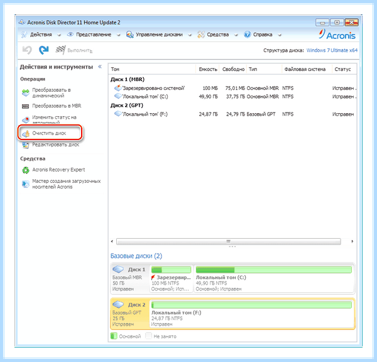Click the Не занято legend swatch
The image size is (377, 362).
click(148, 336)
